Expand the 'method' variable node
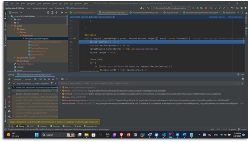The height and width of the screenshot is (142, 249). 60,94
